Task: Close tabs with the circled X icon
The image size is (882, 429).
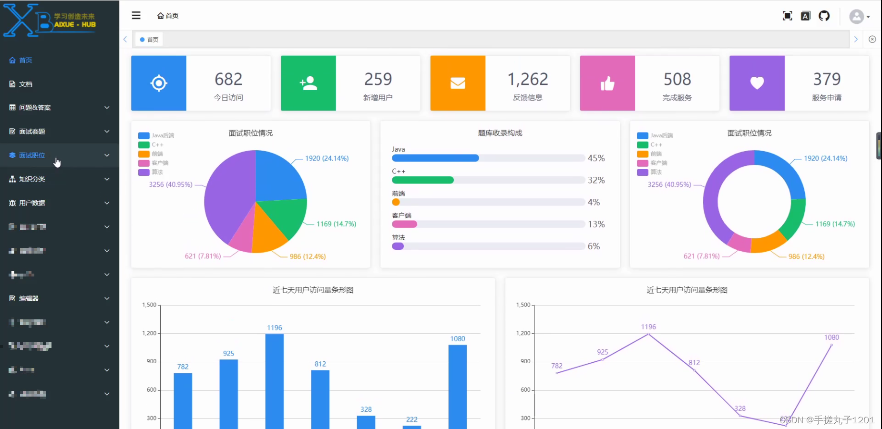Action: 872,39
